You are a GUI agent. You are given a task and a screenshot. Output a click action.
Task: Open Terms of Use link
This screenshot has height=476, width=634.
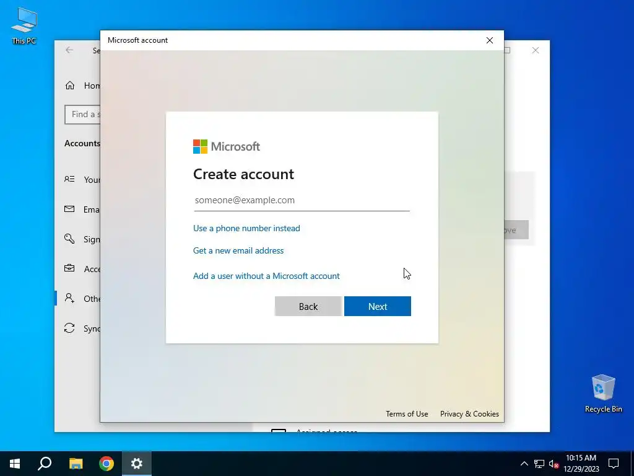(407, 413)
